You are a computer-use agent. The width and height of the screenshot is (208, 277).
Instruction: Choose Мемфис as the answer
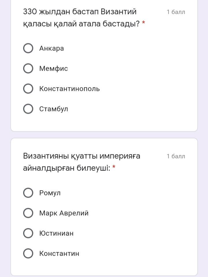tap(28, 68)
